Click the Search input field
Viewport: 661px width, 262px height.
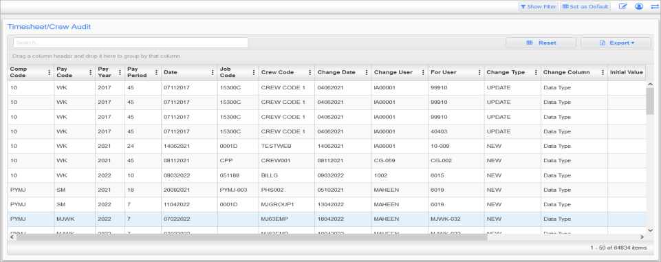point(131,43)
